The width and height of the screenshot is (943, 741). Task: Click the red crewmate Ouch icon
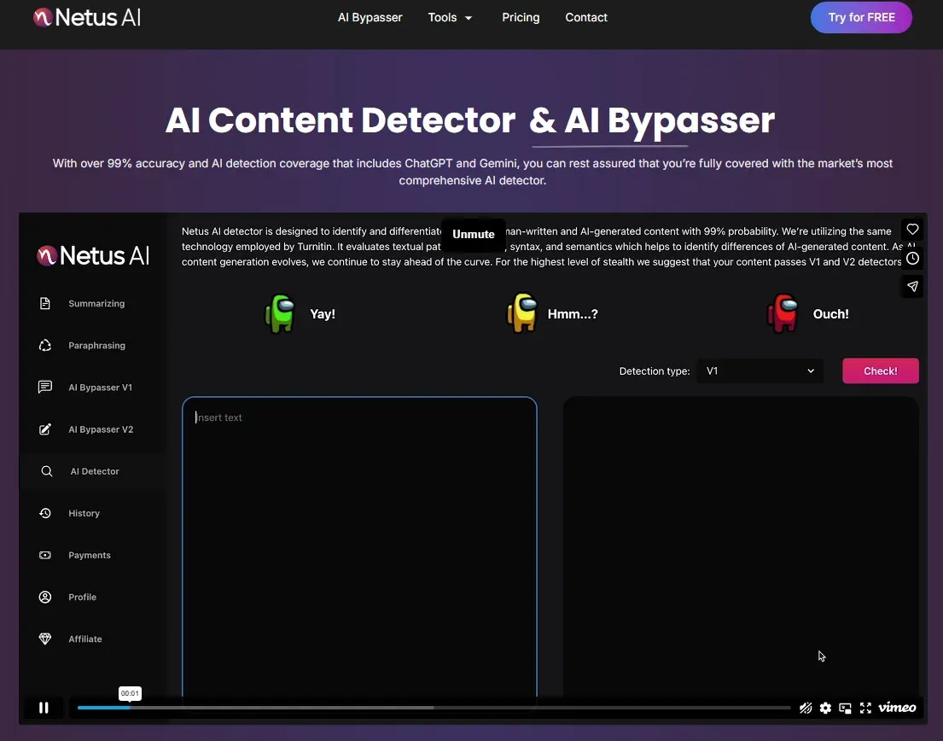(x=783, y=312)
